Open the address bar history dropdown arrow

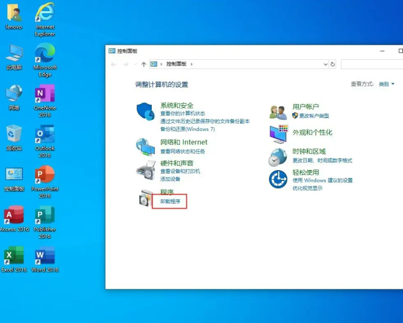[x=326, y=64]
